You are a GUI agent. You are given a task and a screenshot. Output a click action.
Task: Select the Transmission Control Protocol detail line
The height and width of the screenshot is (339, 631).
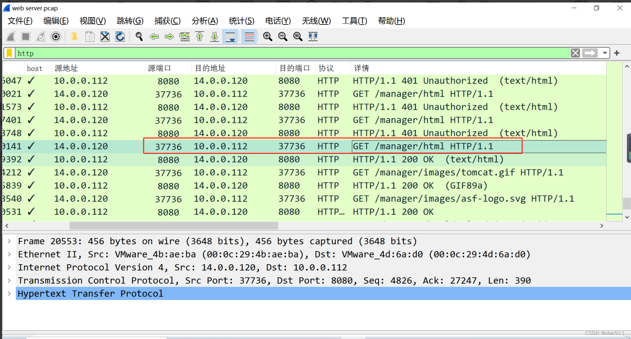click(x=323, y=280)
